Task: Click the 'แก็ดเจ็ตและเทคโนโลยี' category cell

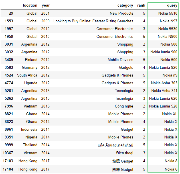Action: (x=115, y=145)
